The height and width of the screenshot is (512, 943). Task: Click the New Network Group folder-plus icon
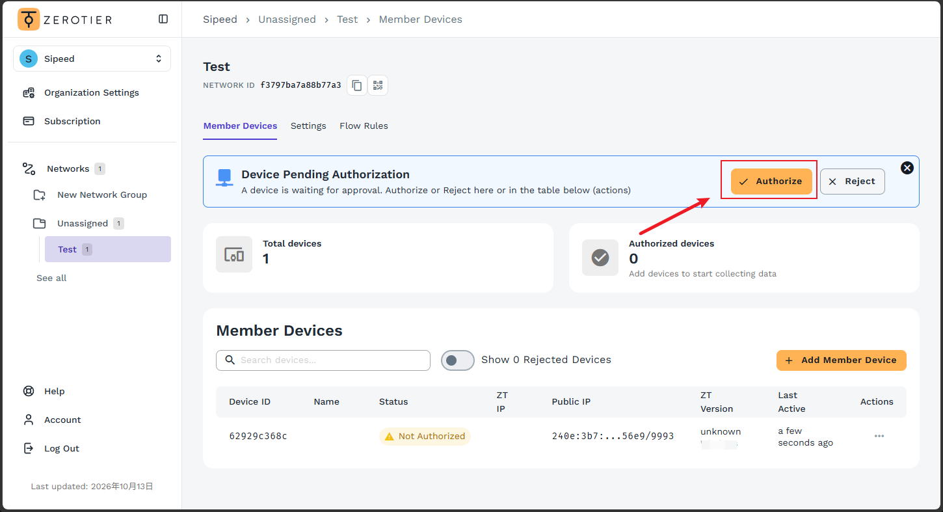click(40, 195)
